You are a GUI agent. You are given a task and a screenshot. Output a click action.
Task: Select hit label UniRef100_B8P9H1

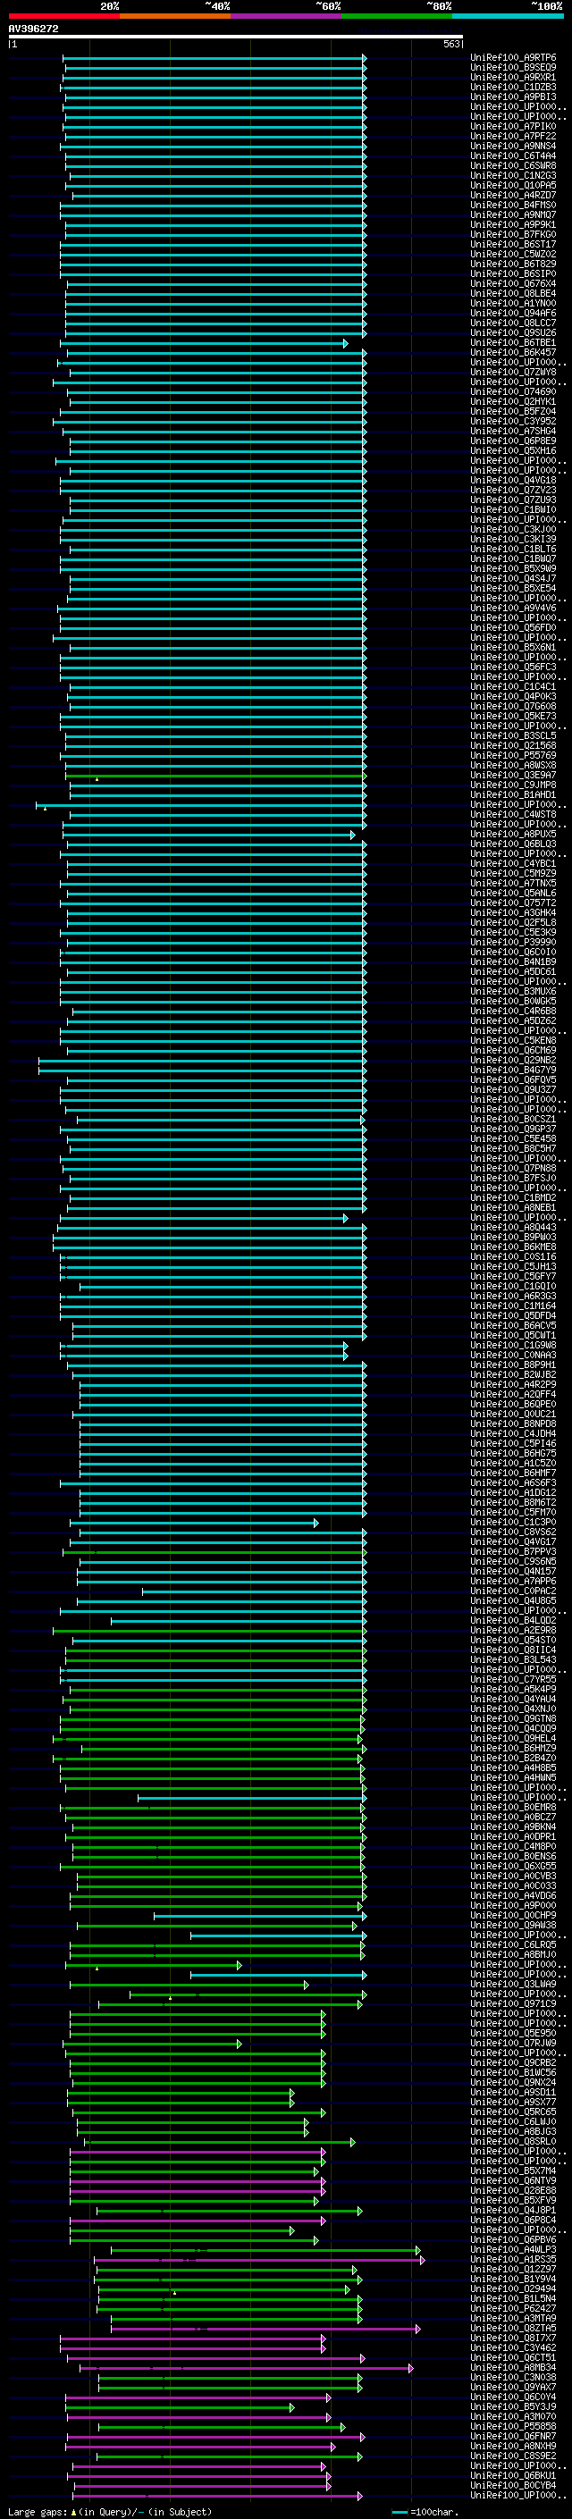click(x=513, y=1365)
